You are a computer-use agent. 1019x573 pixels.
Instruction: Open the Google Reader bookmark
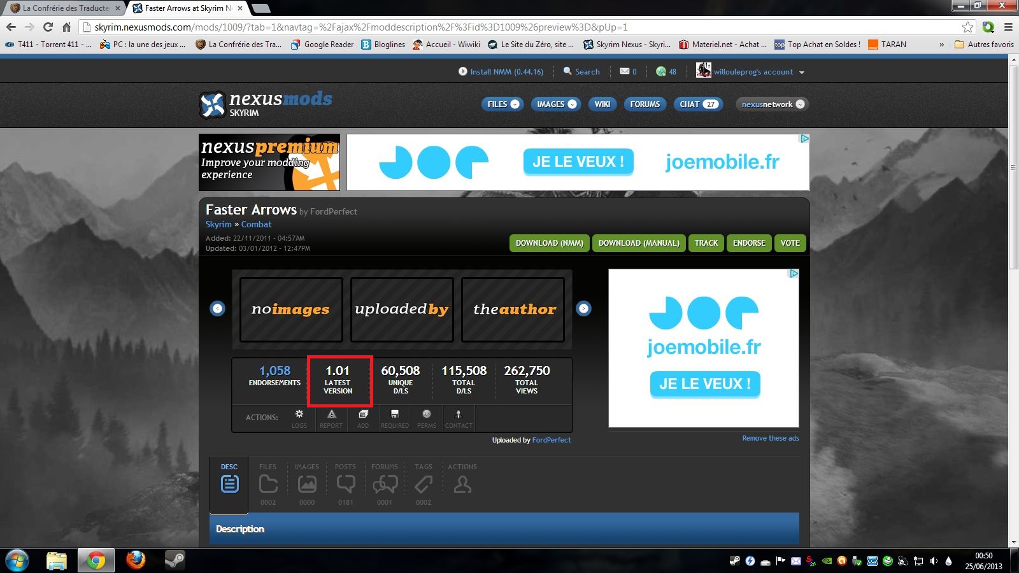[x=322, y=45]
